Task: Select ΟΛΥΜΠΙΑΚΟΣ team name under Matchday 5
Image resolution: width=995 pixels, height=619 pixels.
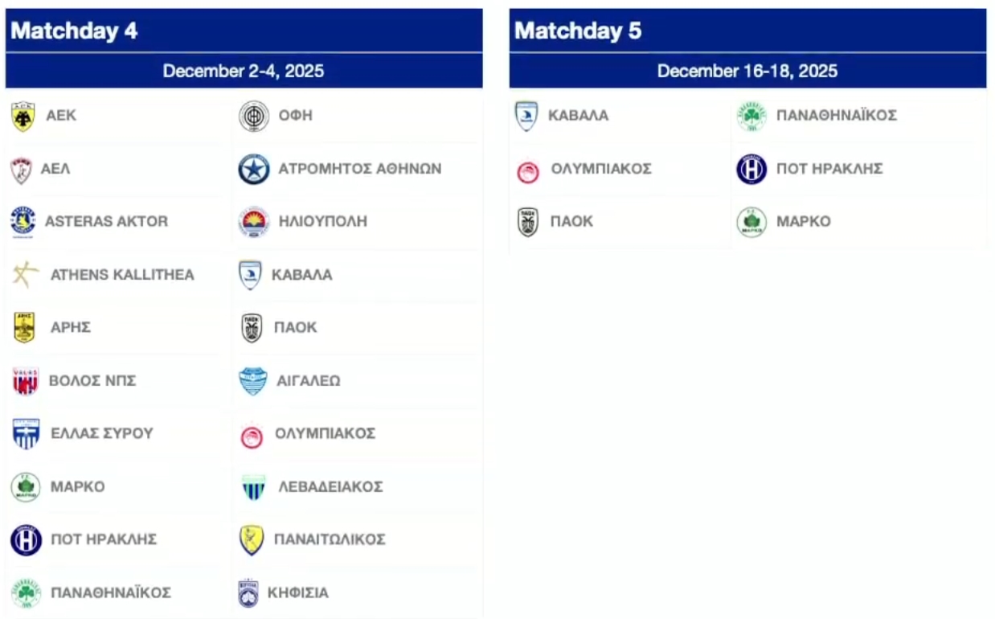Action: point(601,169)
